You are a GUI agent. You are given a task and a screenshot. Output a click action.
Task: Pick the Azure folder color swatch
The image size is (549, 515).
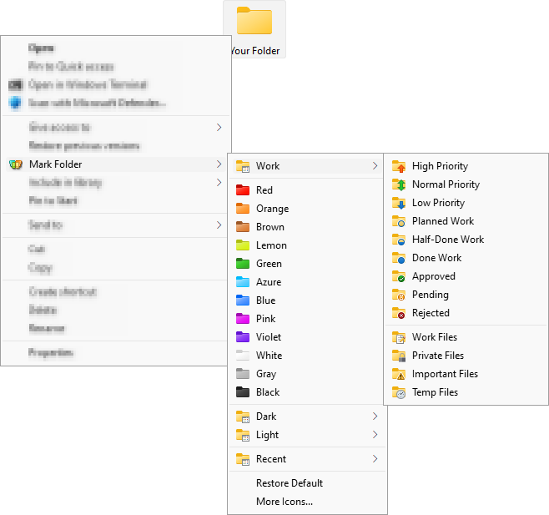(x=243, y=281)
